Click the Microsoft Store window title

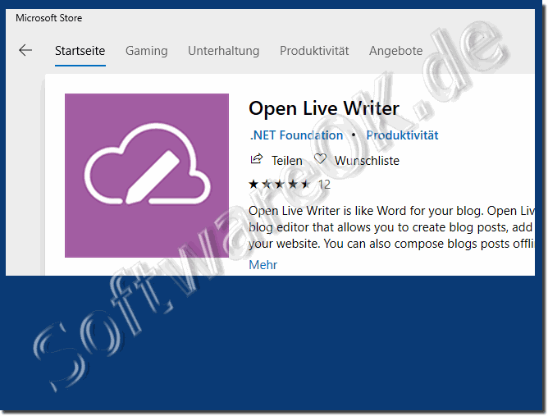pyautogui.click(x=49, y=18)
